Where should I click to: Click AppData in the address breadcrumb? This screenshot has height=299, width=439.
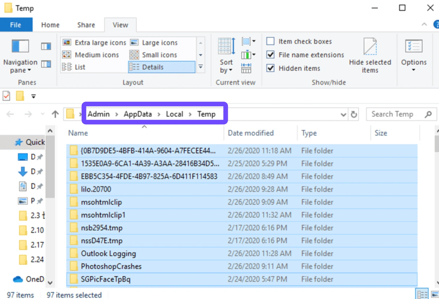pos(137,114)
